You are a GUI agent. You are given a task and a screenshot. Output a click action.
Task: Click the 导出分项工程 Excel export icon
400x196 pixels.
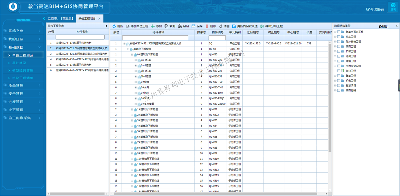262,26
